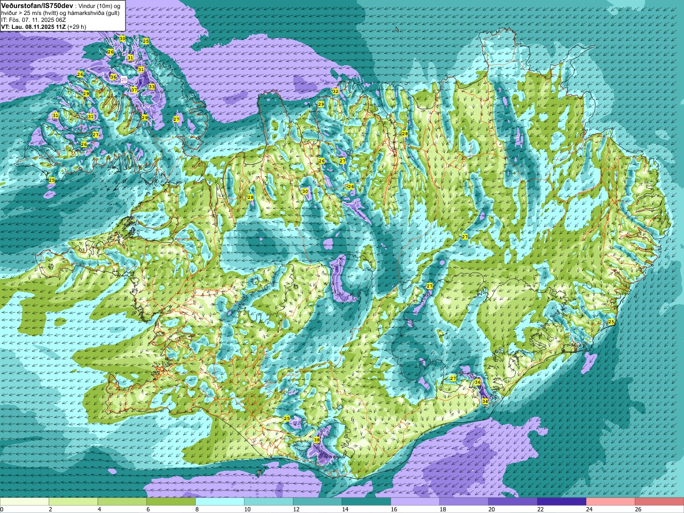Select the salmon legend swatch above 26
Image resolution: width=684 pixels, height=513 pixels.
coord(659,502)
